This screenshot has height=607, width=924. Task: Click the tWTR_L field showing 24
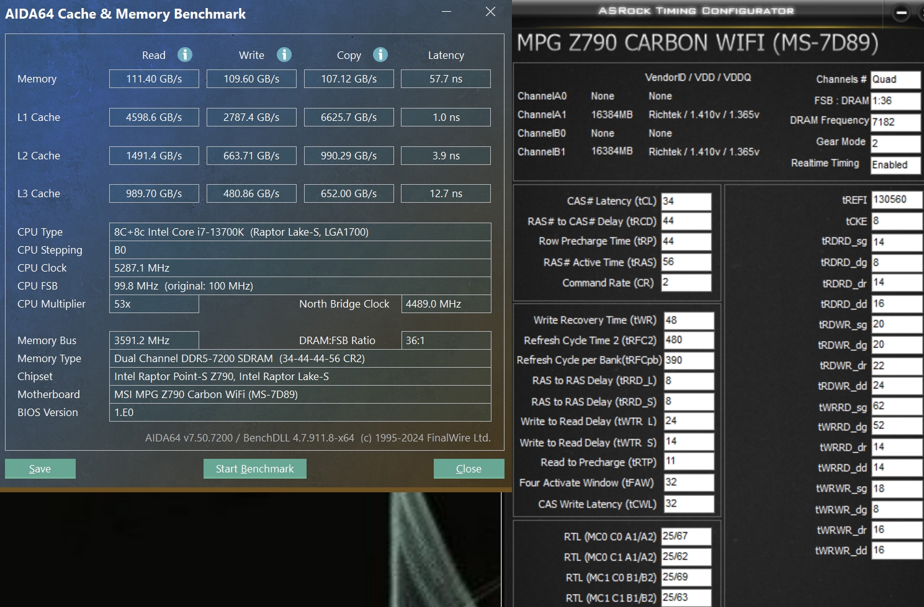tap(689, 421)
